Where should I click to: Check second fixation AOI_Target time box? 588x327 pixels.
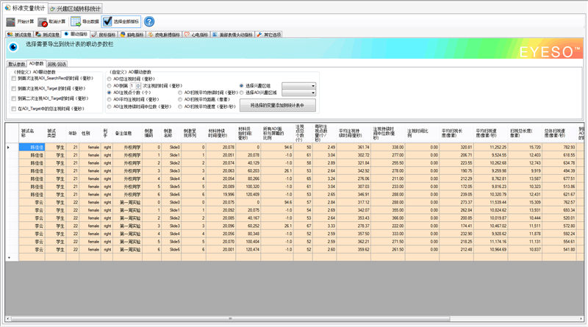point(14,98)
